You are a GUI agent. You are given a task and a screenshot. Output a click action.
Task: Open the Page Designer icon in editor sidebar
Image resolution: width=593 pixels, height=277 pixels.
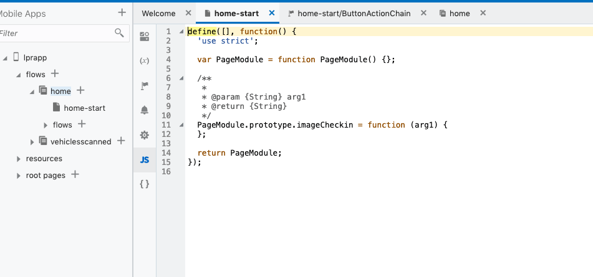click(x=144, y=36)
